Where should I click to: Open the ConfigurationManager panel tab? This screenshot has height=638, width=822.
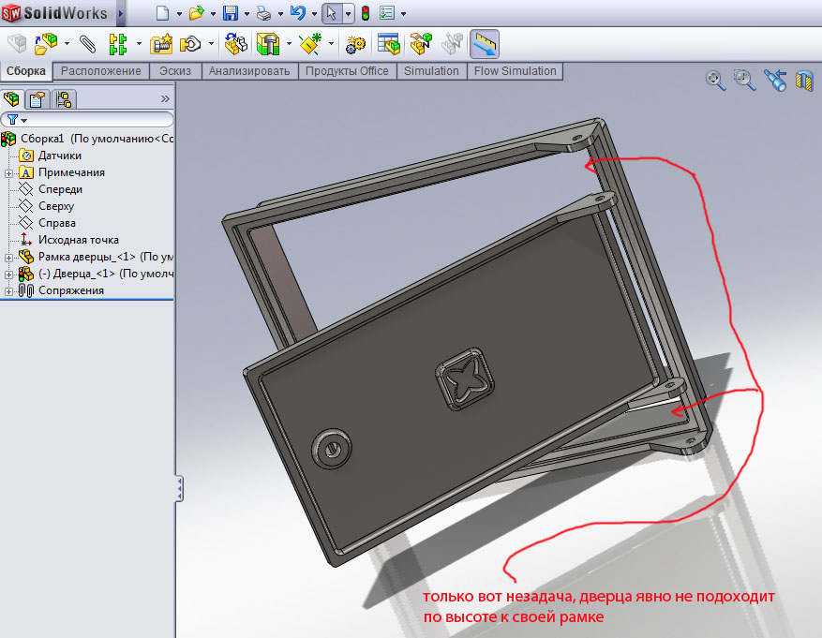pyautogui.click(x=64, y=99)
